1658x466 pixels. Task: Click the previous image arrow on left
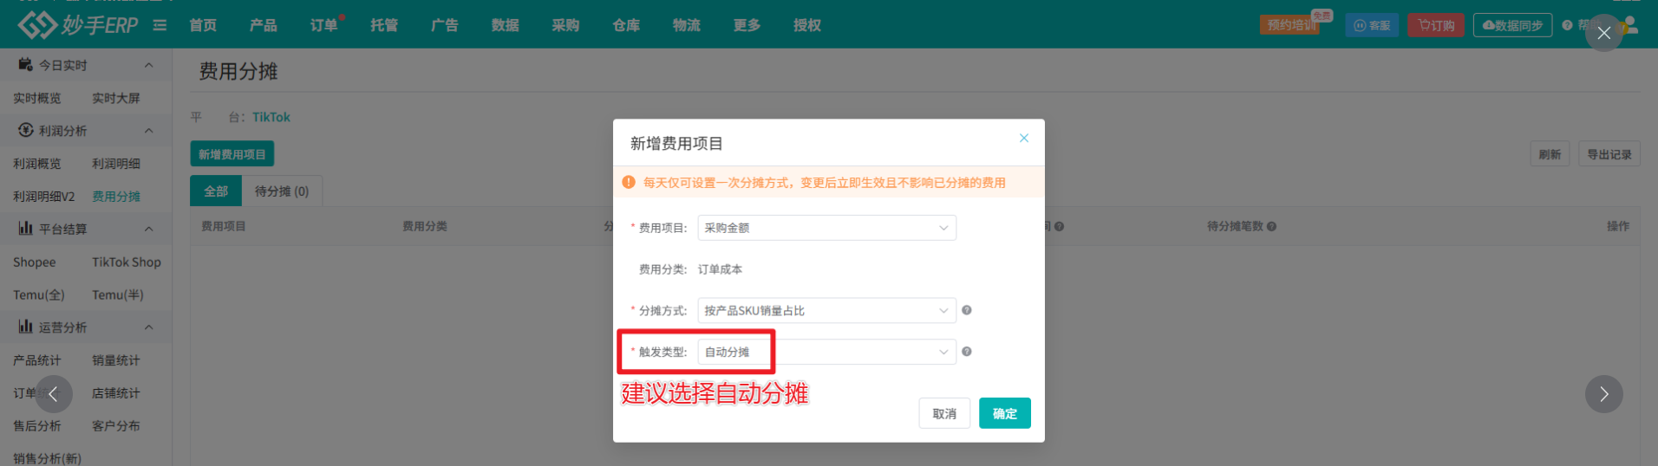click(x=54, y=394)
